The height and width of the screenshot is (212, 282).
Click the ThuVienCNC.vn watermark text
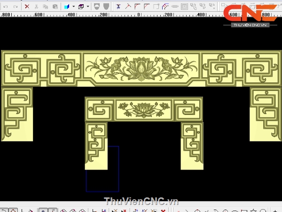[141, 202]
